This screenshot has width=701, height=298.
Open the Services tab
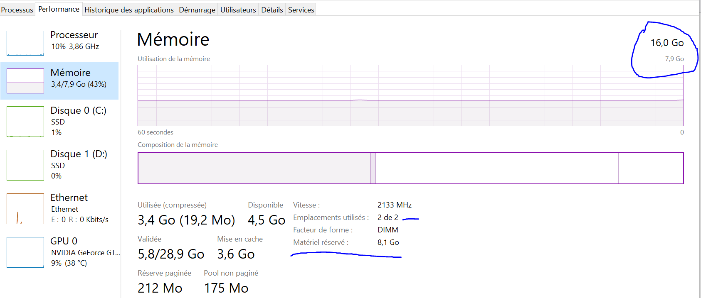tap(301, 10)
